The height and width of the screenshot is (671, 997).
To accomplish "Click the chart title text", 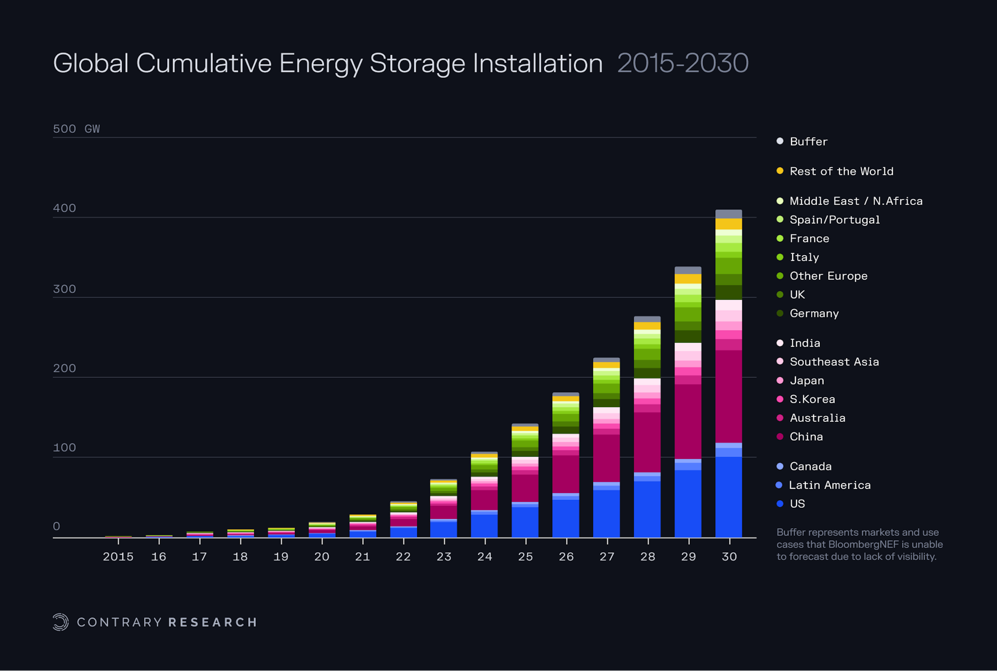I will click(x=328, y=63).
